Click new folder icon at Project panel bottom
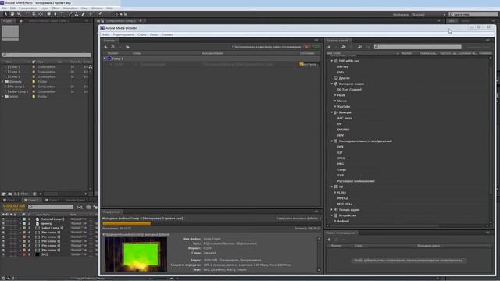 (10, 194)
